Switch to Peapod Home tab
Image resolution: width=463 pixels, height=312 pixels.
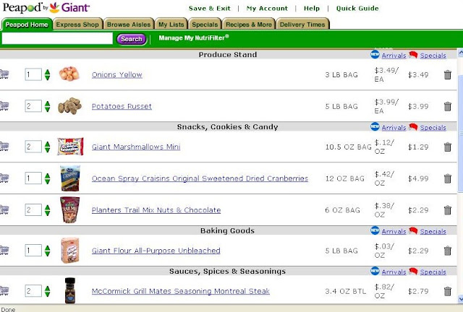(27, 25)
